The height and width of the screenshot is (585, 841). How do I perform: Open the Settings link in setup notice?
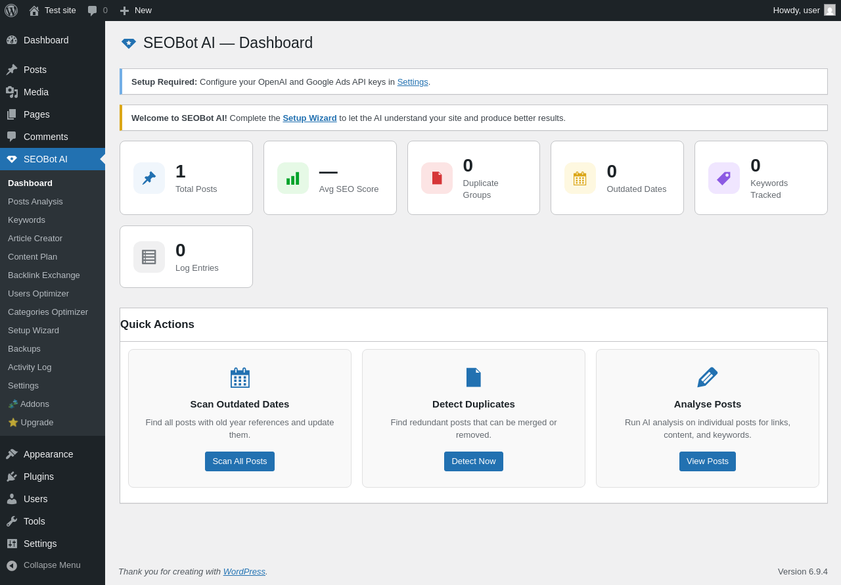pos(413,82)
